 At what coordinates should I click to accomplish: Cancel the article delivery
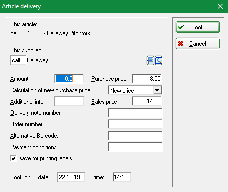198,44
